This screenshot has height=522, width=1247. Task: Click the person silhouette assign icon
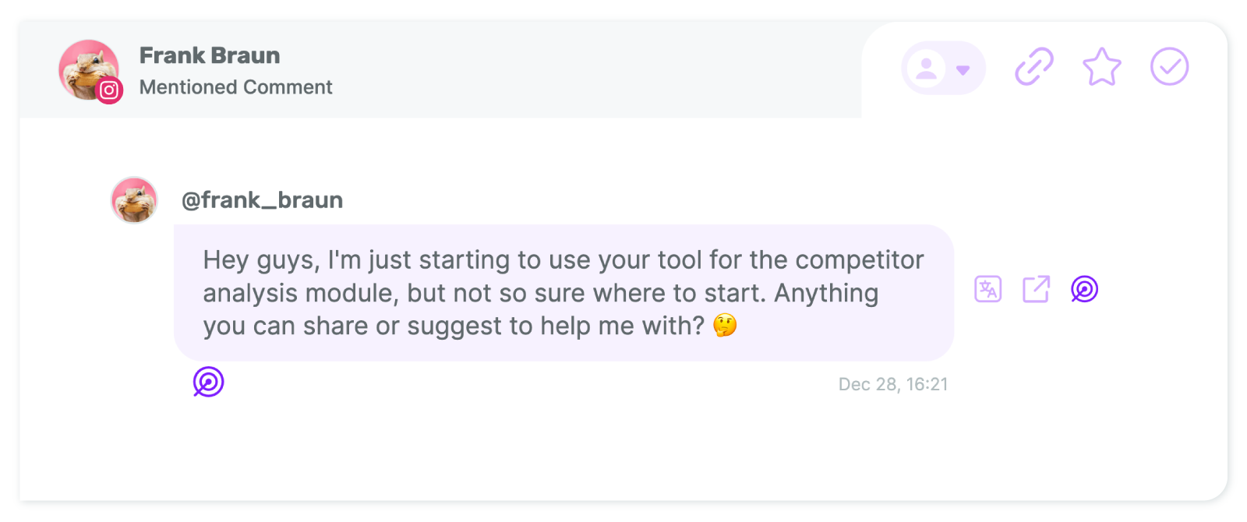coord(927,69)
